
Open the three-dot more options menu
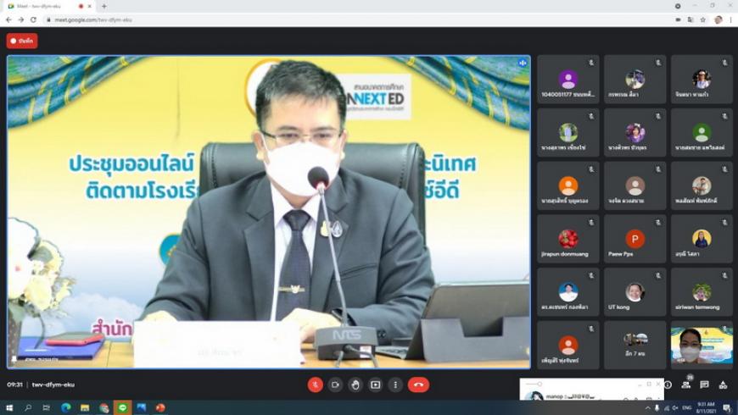tap(395, 385)
